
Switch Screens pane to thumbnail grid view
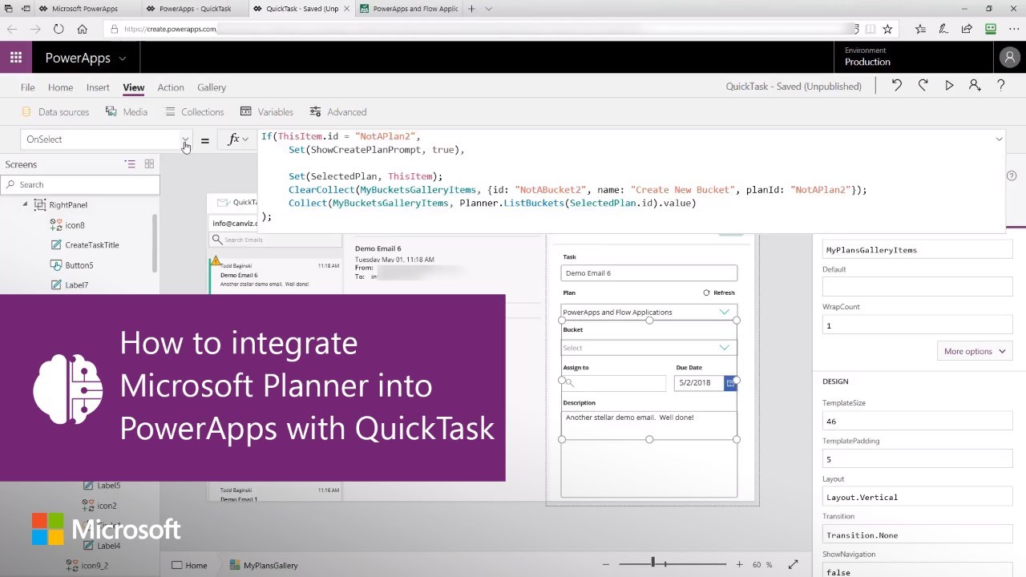coord(149,164)
